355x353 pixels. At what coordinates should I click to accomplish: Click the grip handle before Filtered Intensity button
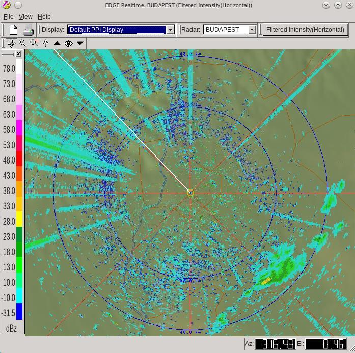[x=261, y=30]
